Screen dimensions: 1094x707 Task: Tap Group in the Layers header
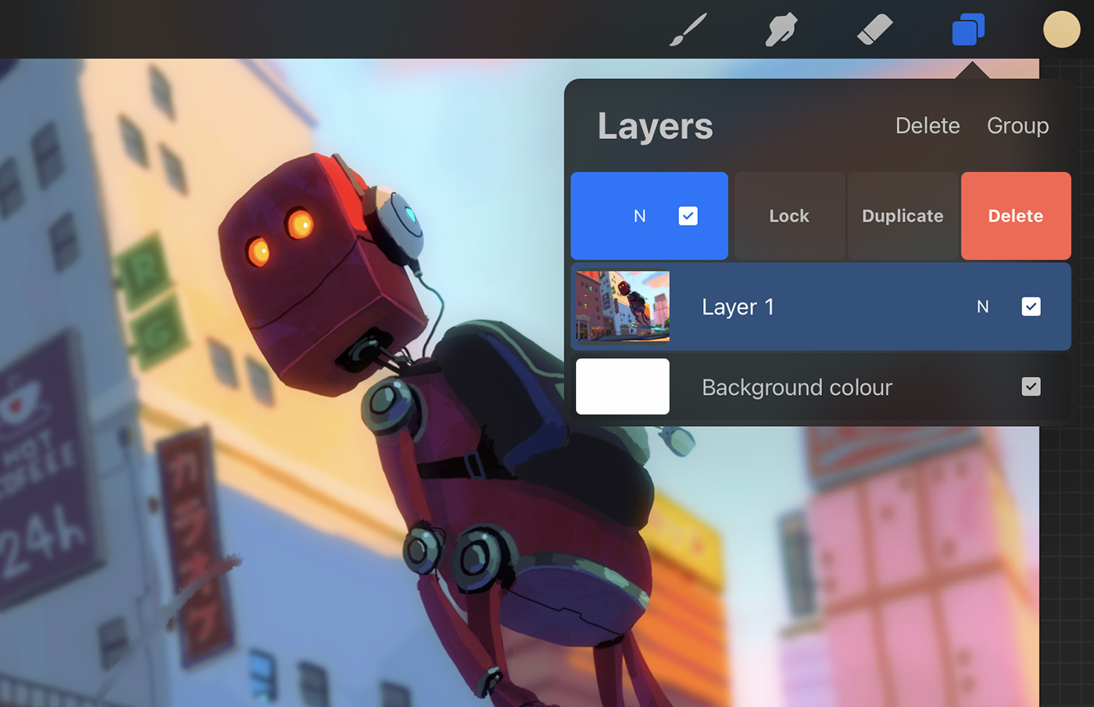[x=1017, y=126]
